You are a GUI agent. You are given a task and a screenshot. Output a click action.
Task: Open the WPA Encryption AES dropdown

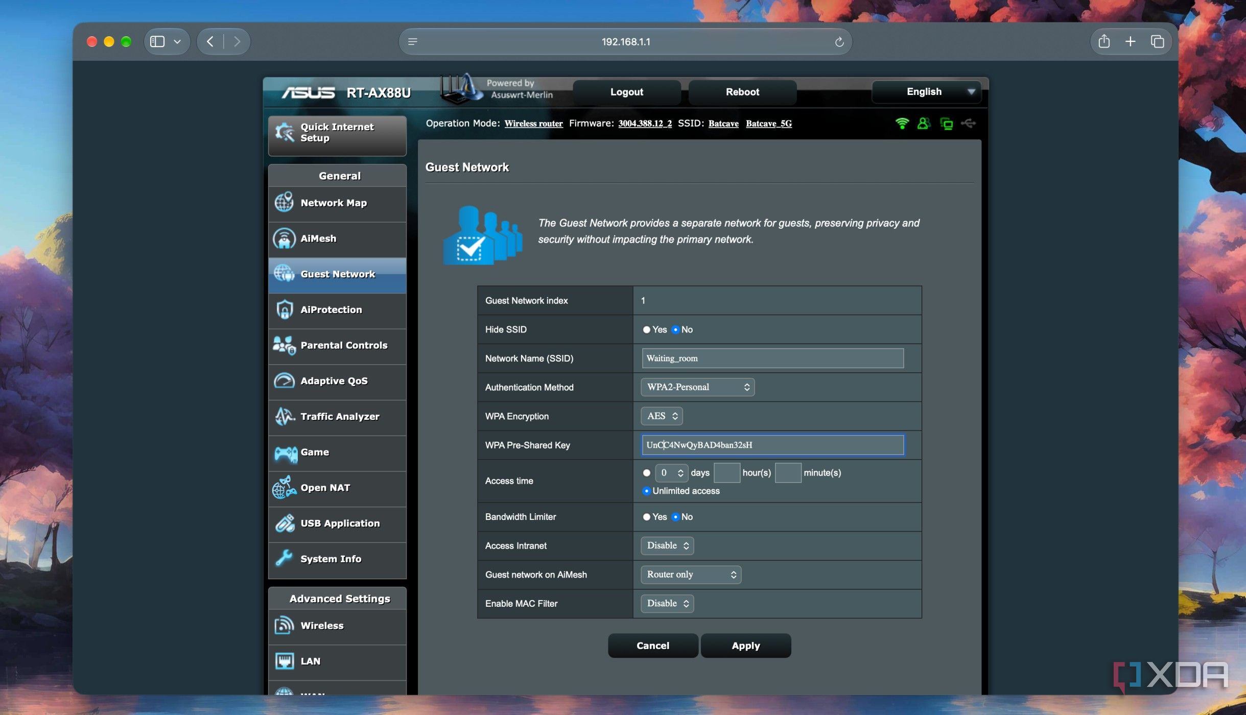(x=662, y=416)
